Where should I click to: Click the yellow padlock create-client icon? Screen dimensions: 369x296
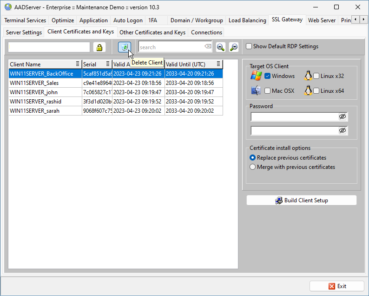click(99, 47)
